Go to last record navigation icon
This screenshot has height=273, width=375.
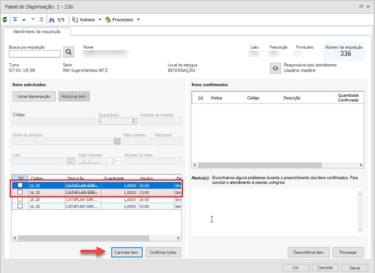coord(41,19)
